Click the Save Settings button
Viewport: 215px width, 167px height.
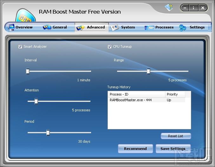[173, 149]
